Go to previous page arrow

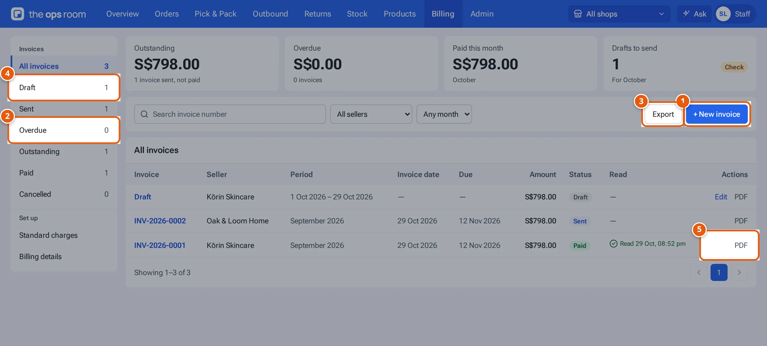(699, 272)
